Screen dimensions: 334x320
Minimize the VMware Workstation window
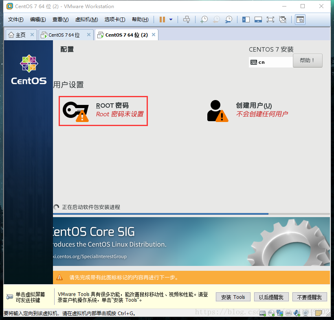pyautogui.click(x=284, y=6)
